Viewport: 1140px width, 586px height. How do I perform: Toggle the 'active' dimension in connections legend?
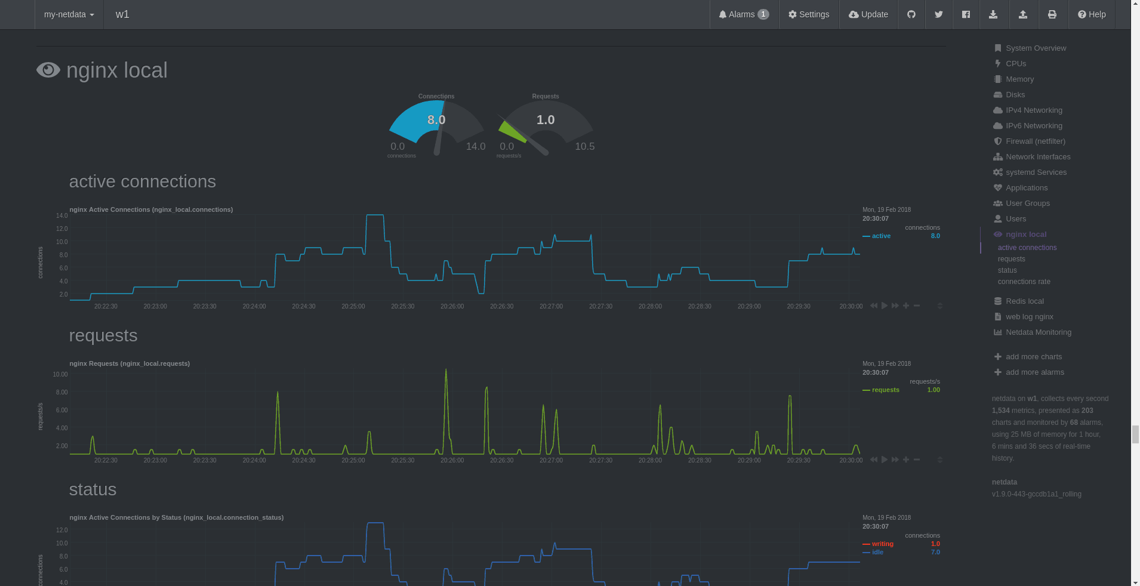(x=881, y=236)
